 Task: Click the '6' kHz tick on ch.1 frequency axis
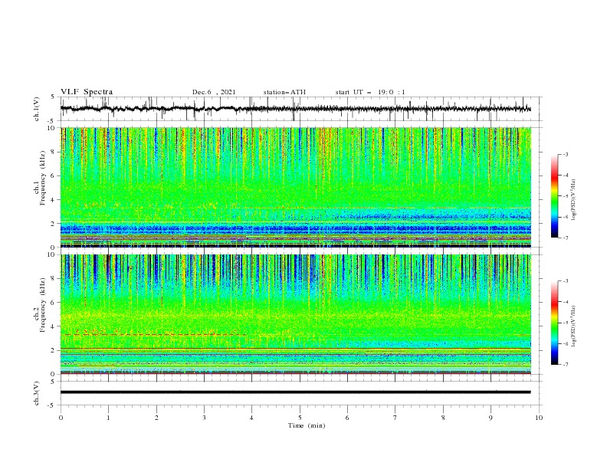(54, 175)
